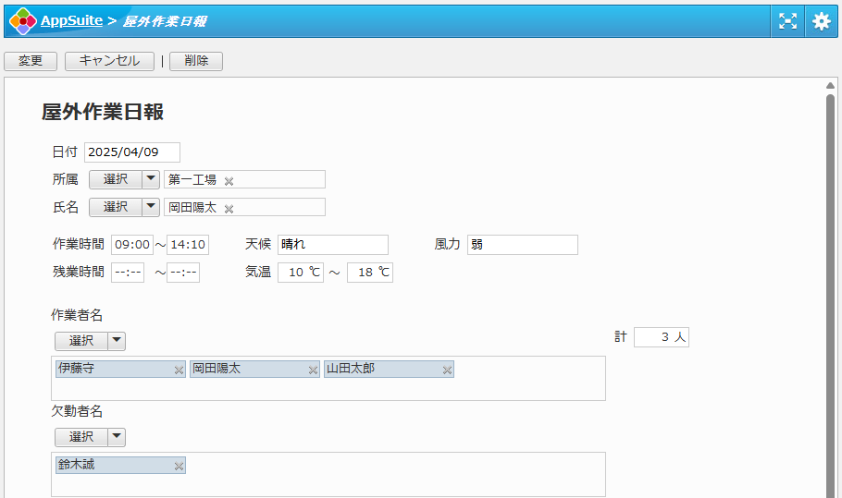Image resolution: width=842 pixels, height=498 pixels.
Task: Click the 削除 button
Action: coord(196,61)
